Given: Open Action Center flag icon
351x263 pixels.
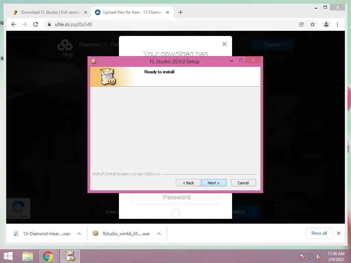Looking at the screenshot, I should pos(302,256).
